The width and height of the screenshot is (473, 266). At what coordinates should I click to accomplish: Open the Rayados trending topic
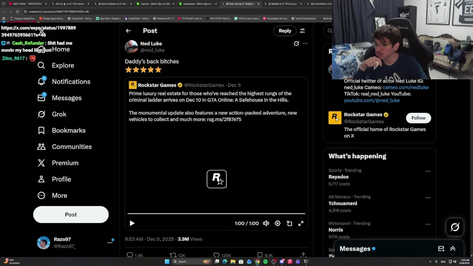pyautogui.click(x=338, y=177)
